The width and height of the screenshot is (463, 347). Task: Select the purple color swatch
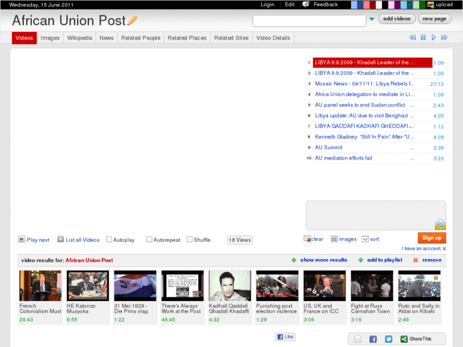point(397,4)
